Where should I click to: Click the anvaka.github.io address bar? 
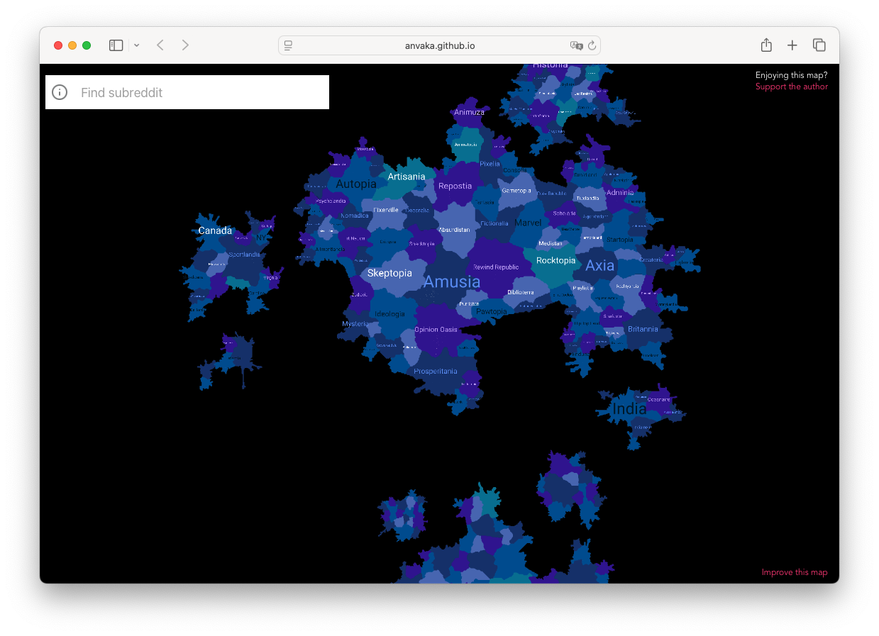pyautogui.click(x=439, y=45)
